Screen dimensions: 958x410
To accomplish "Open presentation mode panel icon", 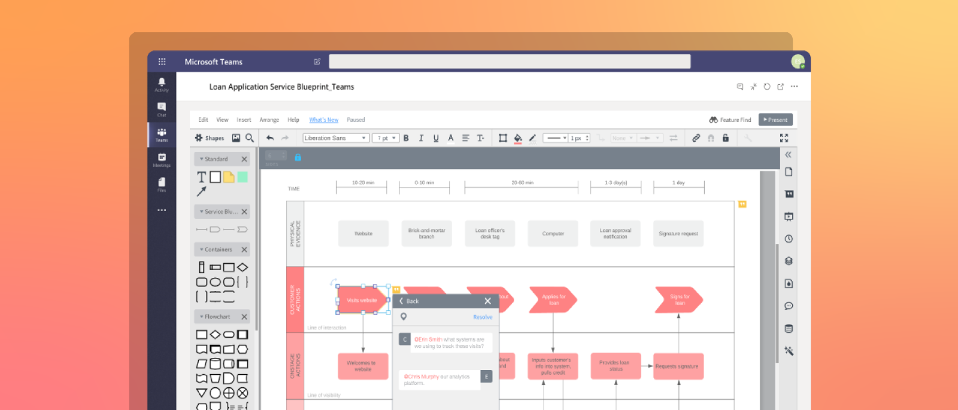I will tap(789, 216).
